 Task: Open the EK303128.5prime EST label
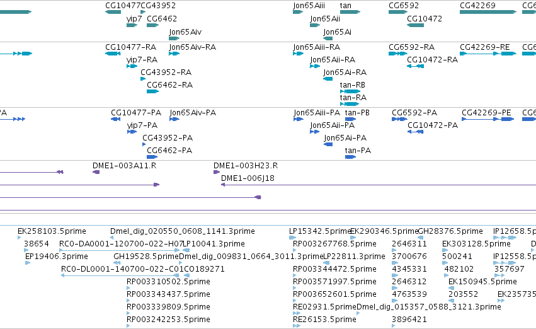coord(476,244)
